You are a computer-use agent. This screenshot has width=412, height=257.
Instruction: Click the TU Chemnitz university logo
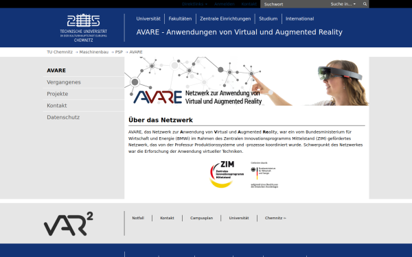point(83,28)
